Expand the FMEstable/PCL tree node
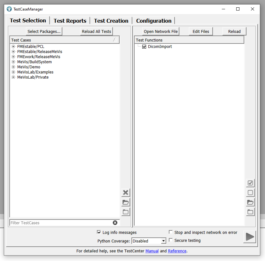The width and height of the screenshot is (265, 261). [13, 47]
